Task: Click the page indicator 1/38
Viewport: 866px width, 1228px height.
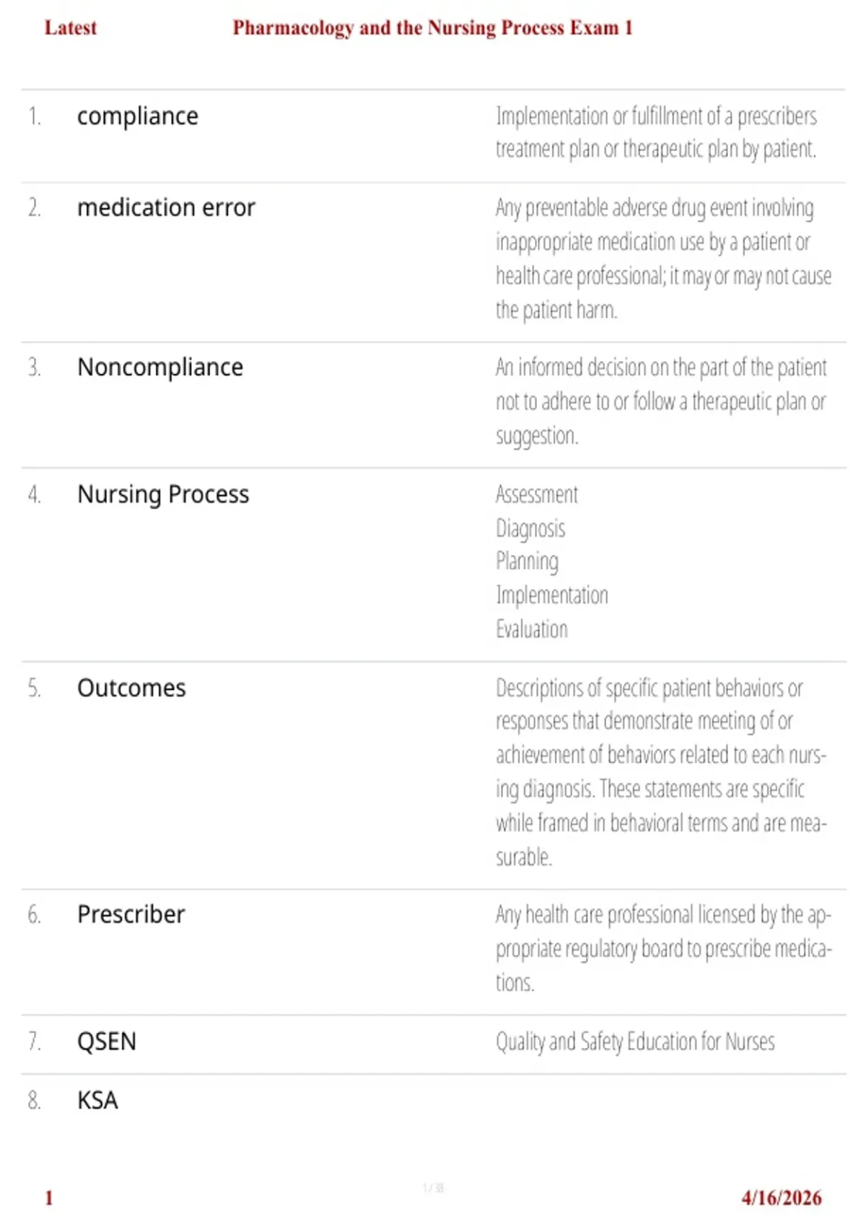Action: (433, 1188)
